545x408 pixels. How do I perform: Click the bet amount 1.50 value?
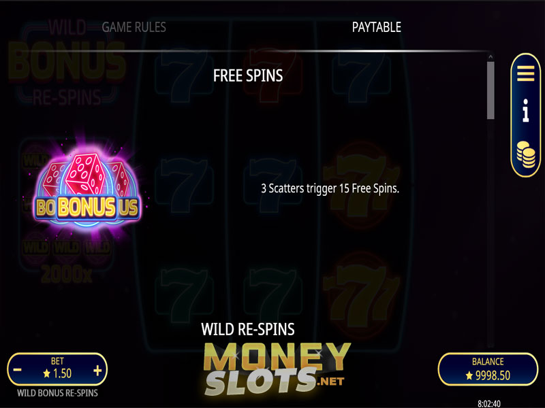point(62,373)
